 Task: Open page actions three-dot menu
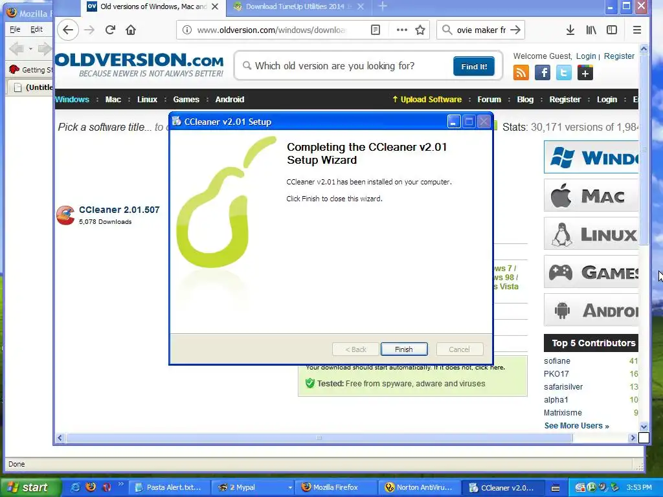coord(401,30)
